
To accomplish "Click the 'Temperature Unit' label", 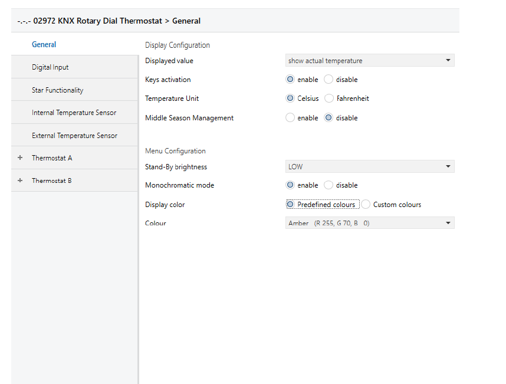I will click(x=172, y=99).
